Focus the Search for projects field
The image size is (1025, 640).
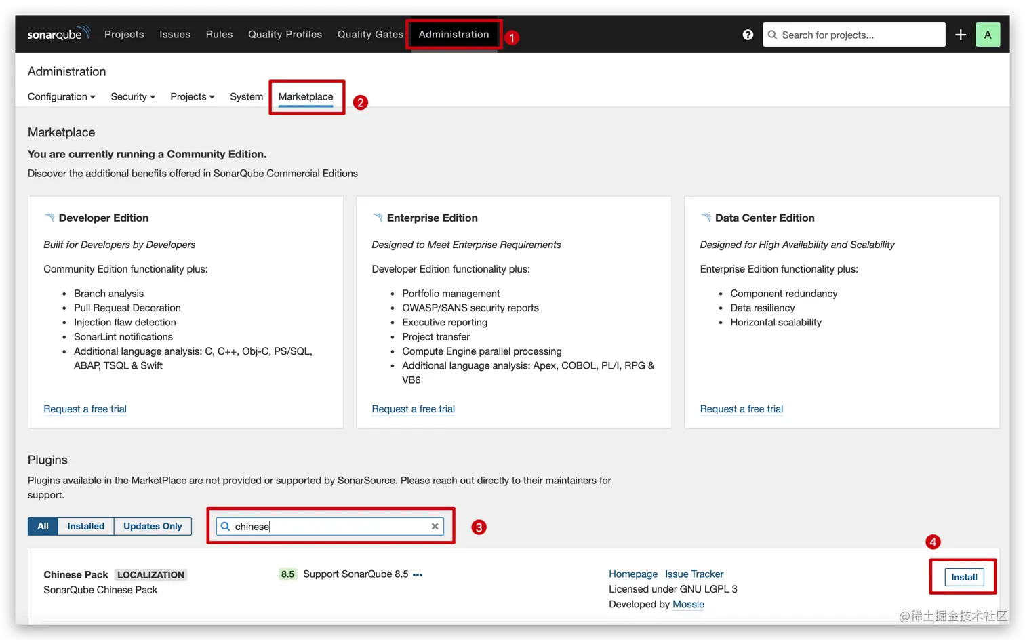pos(854,35)
